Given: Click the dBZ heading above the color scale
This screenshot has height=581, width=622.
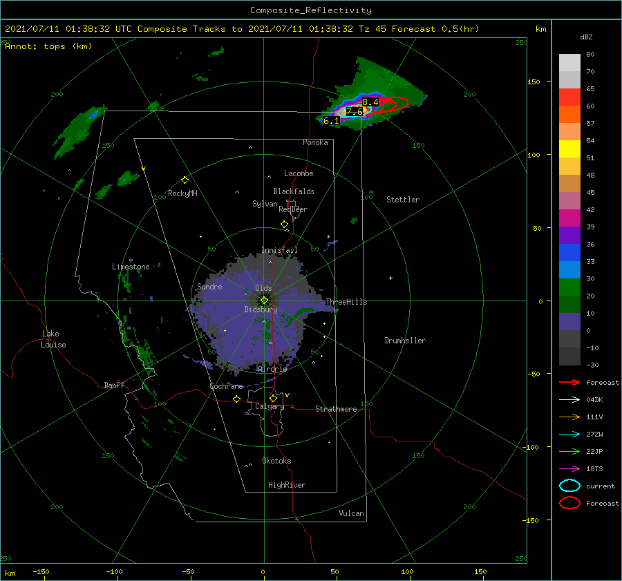Looking at the screenshot, I should (x=586, y=37).
